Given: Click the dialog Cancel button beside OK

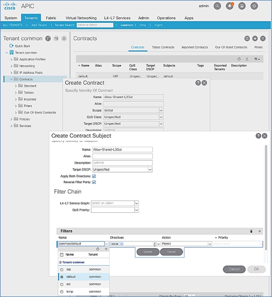Looking at the screenshot, I should (x=234, y=269).
